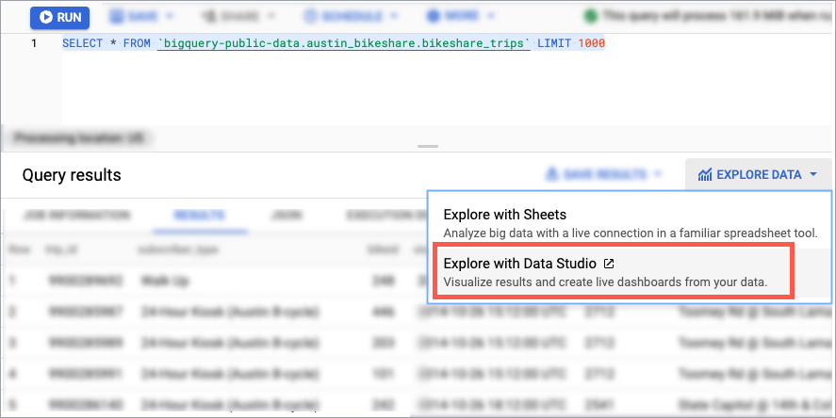Click the RUN query button
The image size is (836, 418).
pyautogui.click(x=60, y=17)
